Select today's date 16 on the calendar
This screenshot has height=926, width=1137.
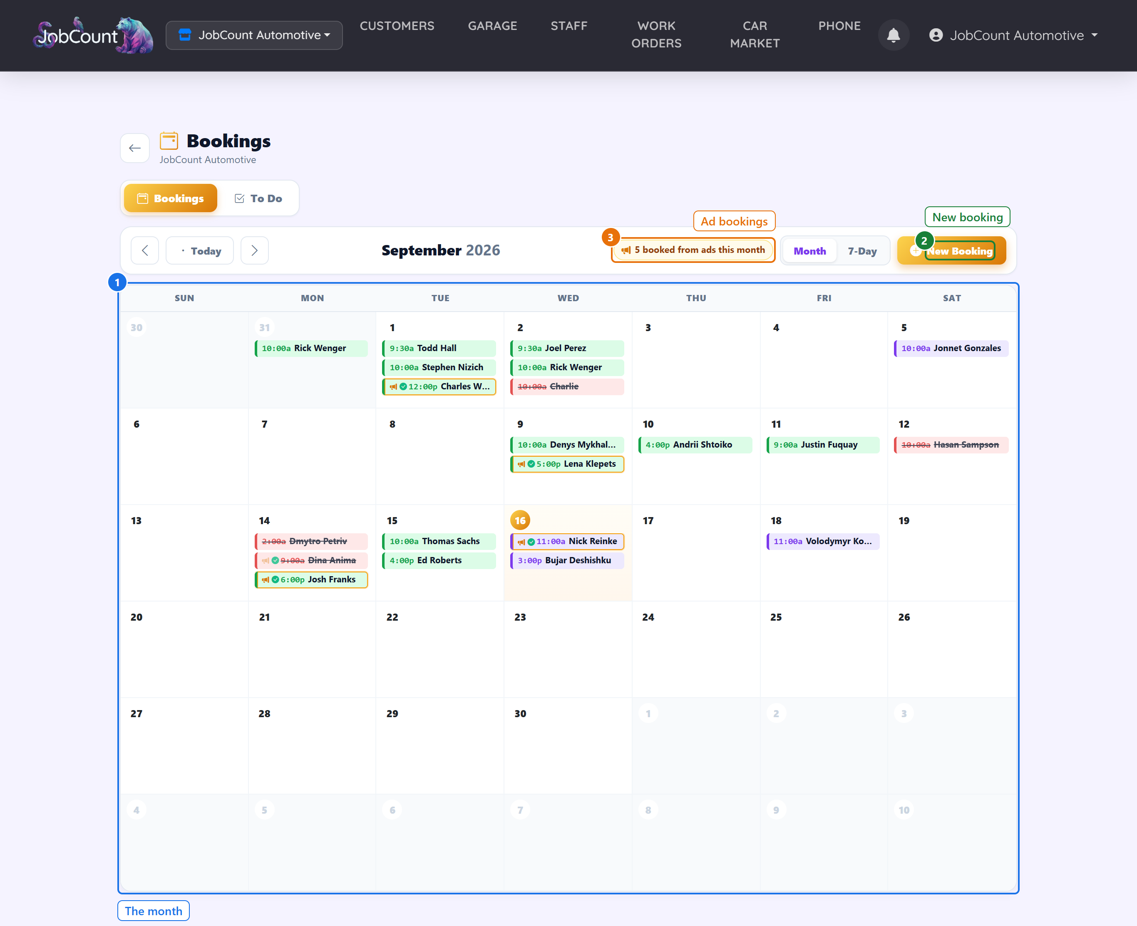[x=520, y=520]
